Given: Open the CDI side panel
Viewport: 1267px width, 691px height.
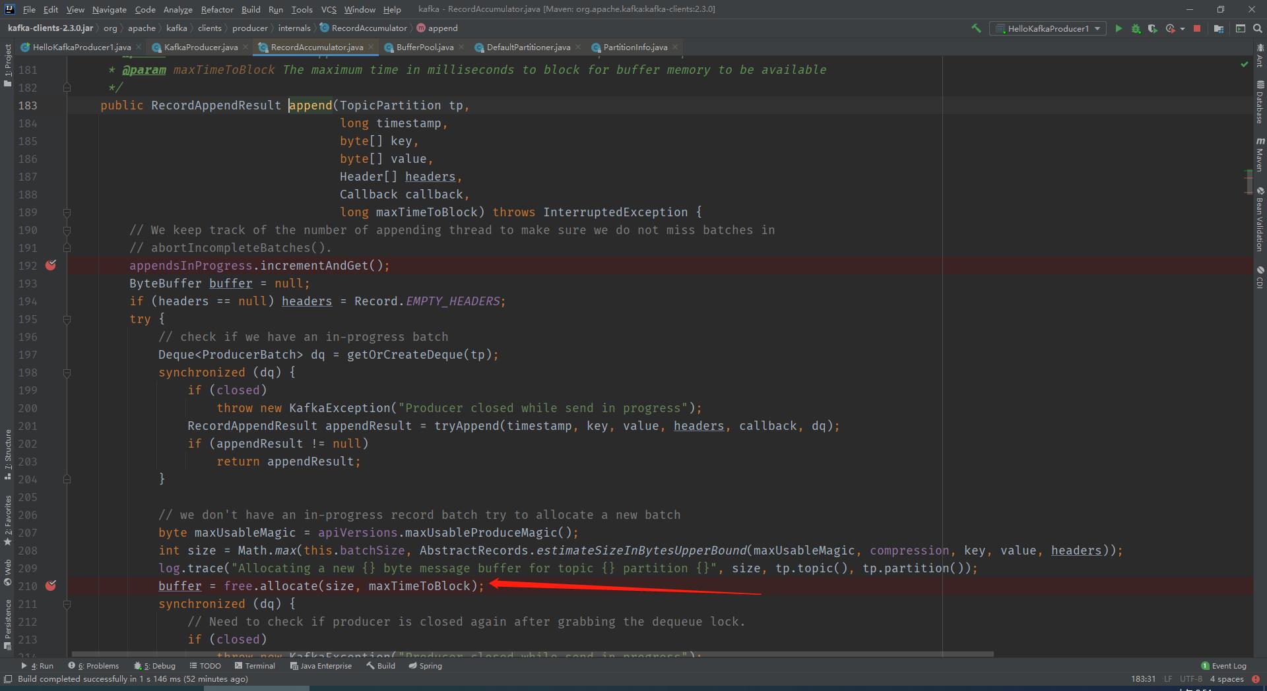Looking at the screenshot, I should (x=1260, y=277).
